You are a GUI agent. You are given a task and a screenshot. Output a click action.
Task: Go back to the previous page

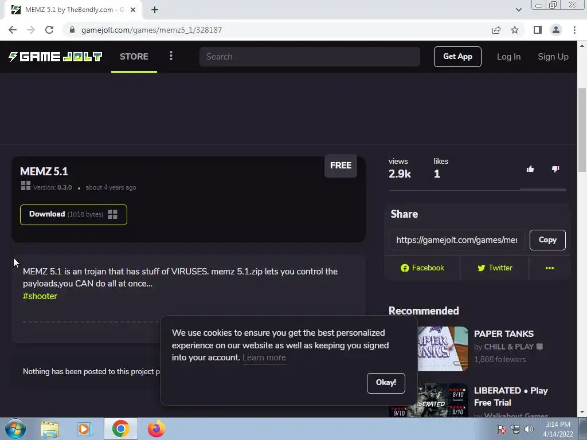(x=13, y=30)
